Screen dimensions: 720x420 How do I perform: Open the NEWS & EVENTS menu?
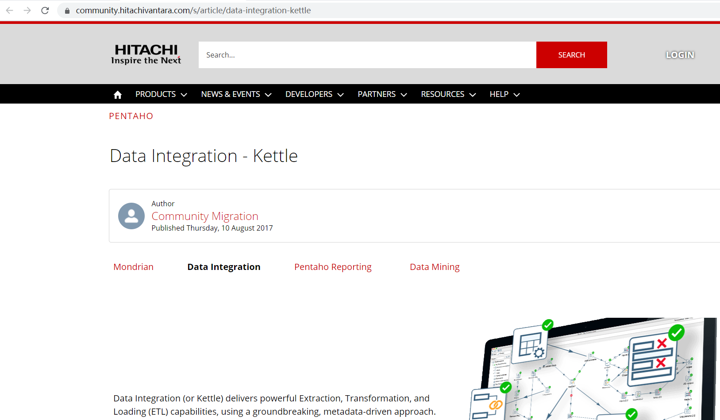231,94
